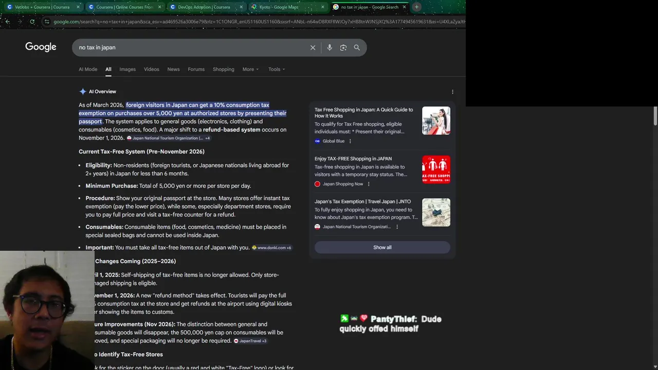This screenshot has width=658, height=370.
Task: Open Forums results
Action: click(x=196, y=69)
